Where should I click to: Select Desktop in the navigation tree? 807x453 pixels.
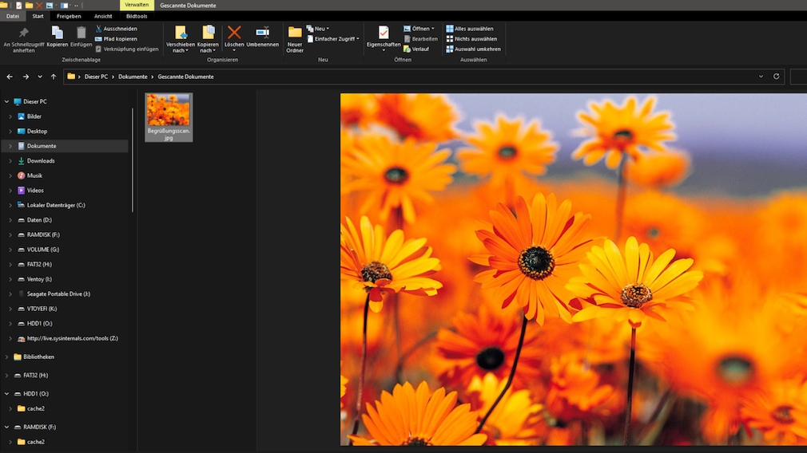37,132
